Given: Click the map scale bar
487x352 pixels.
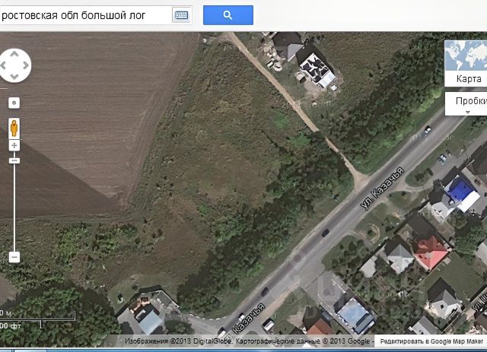Looking at the screenshot, I should click(x=37, y=319).
